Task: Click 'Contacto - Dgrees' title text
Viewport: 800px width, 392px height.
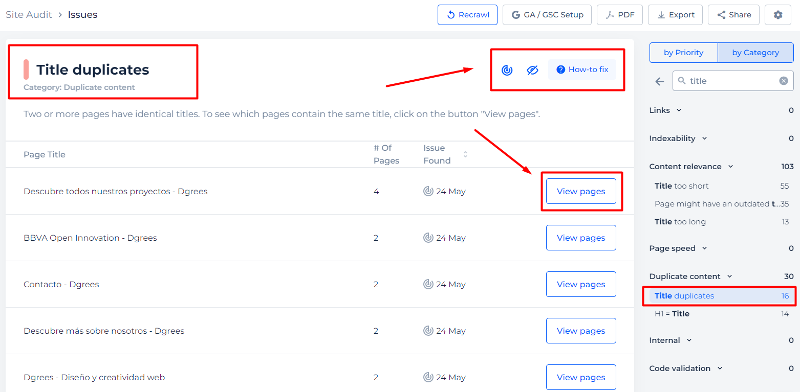Action: click(x=61, y=284)
